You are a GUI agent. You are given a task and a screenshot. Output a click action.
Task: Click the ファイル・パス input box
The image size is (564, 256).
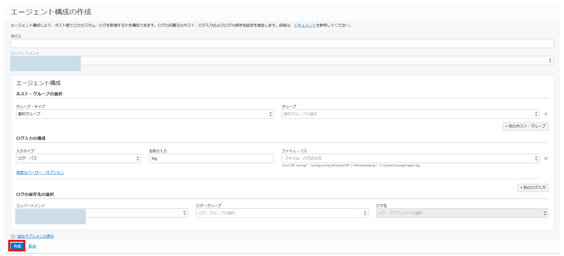tap(408, 159)
